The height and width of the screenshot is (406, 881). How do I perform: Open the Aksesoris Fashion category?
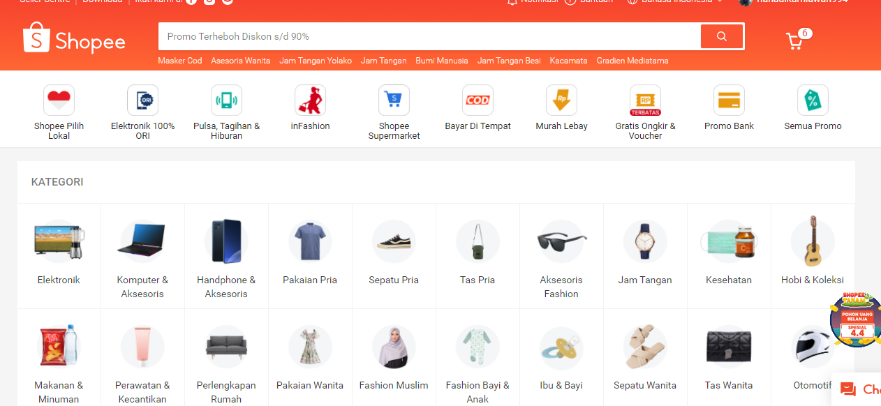click(562, 256)
